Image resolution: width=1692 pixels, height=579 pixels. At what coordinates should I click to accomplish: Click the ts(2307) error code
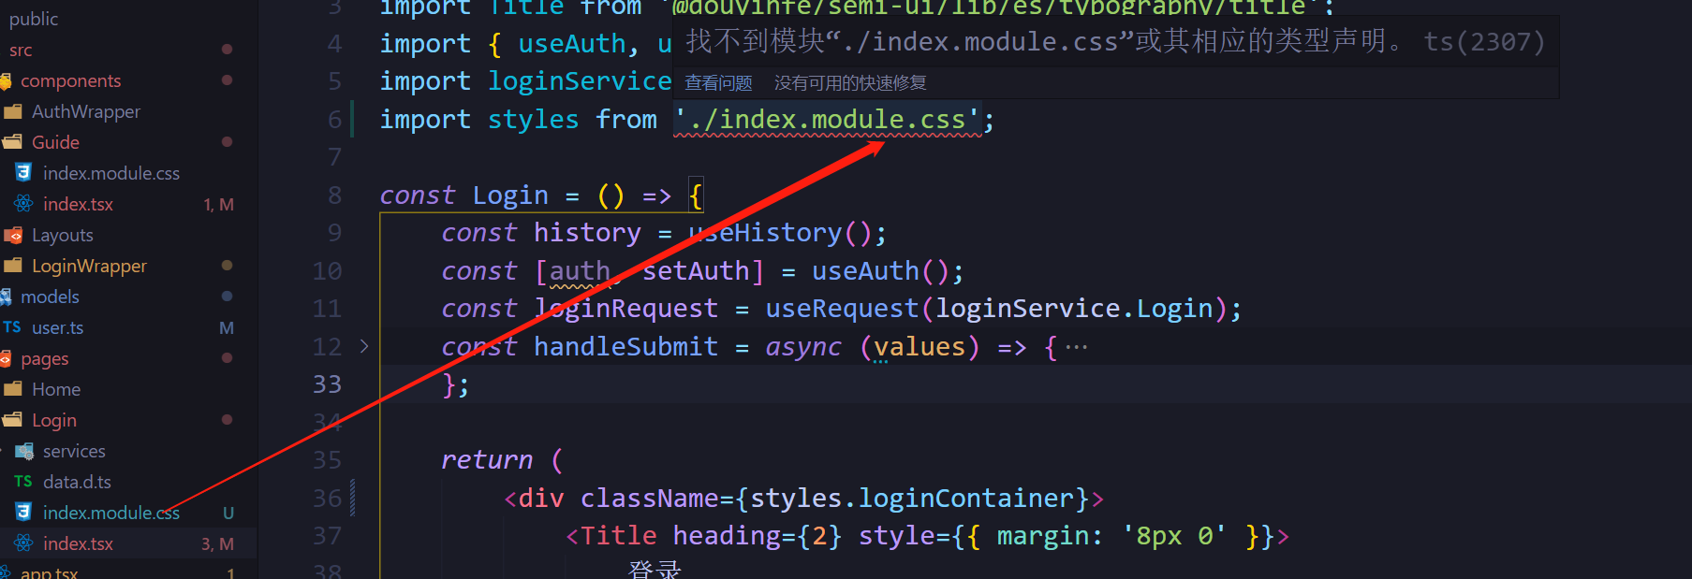coord(1484,42)
